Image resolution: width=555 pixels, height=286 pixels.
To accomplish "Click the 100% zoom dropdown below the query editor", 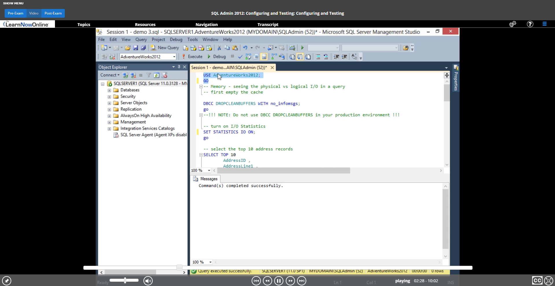I will [x=200, y=170].
